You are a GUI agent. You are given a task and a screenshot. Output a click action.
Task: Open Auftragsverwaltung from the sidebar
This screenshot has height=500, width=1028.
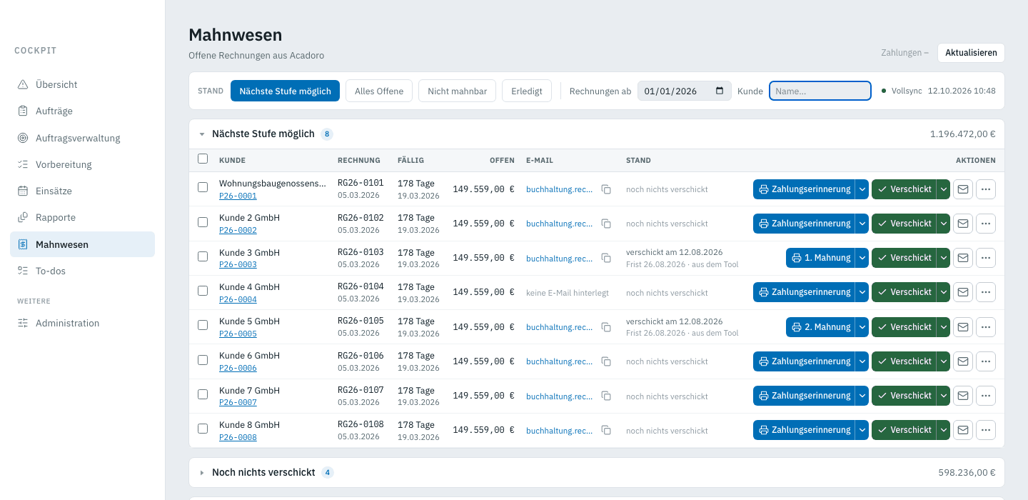[82, 138]
